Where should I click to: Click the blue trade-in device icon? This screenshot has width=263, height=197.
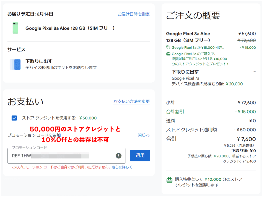[15, 64]
